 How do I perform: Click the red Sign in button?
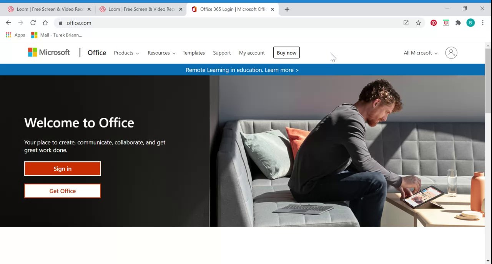tap(63, 169)
